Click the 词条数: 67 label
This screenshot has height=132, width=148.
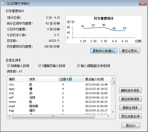pos(15,71)
